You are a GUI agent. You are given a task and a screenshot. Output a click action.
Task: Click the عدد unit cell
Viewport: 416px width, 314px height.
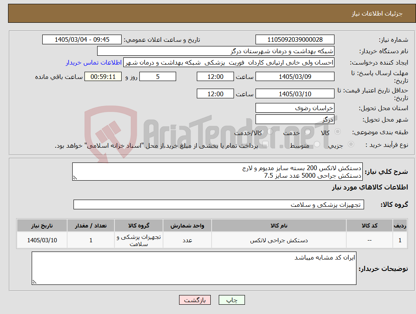click(x=188, y=240)
